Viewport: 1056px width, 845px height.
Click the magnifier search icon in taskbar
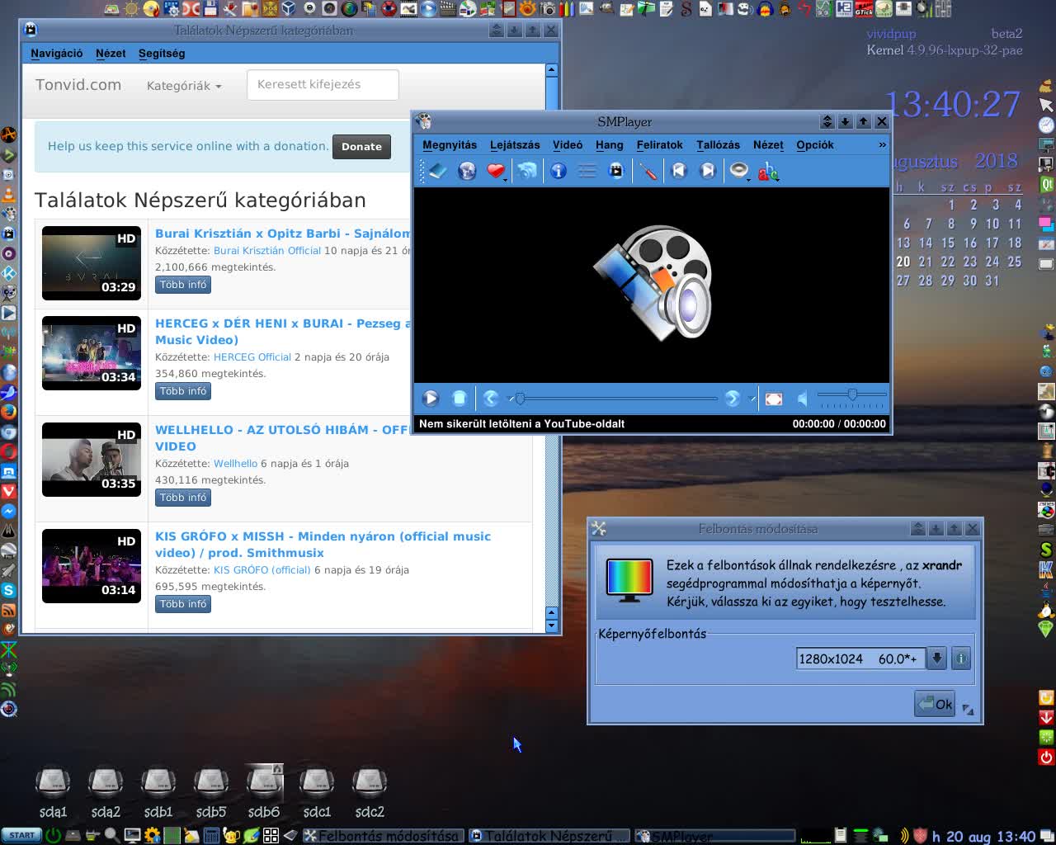(x=111, y=835)
